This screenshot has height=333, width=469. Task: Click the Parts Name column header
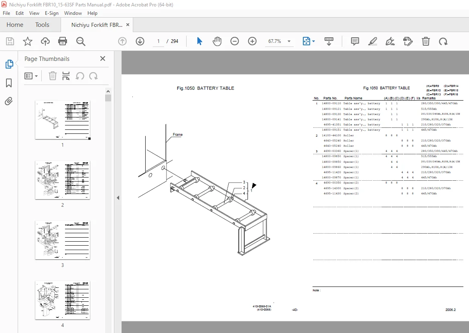click(353, 98)
